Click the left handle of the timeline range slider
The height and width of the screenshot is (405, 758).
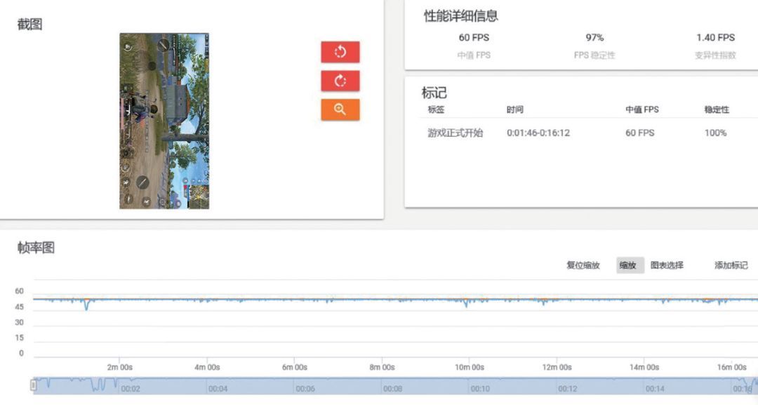[34, 385]
